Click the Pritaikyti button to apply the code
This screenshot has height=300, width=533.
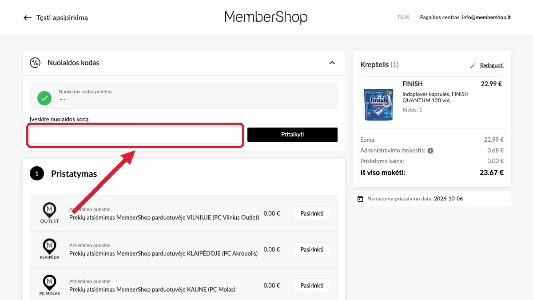(292, 135)
